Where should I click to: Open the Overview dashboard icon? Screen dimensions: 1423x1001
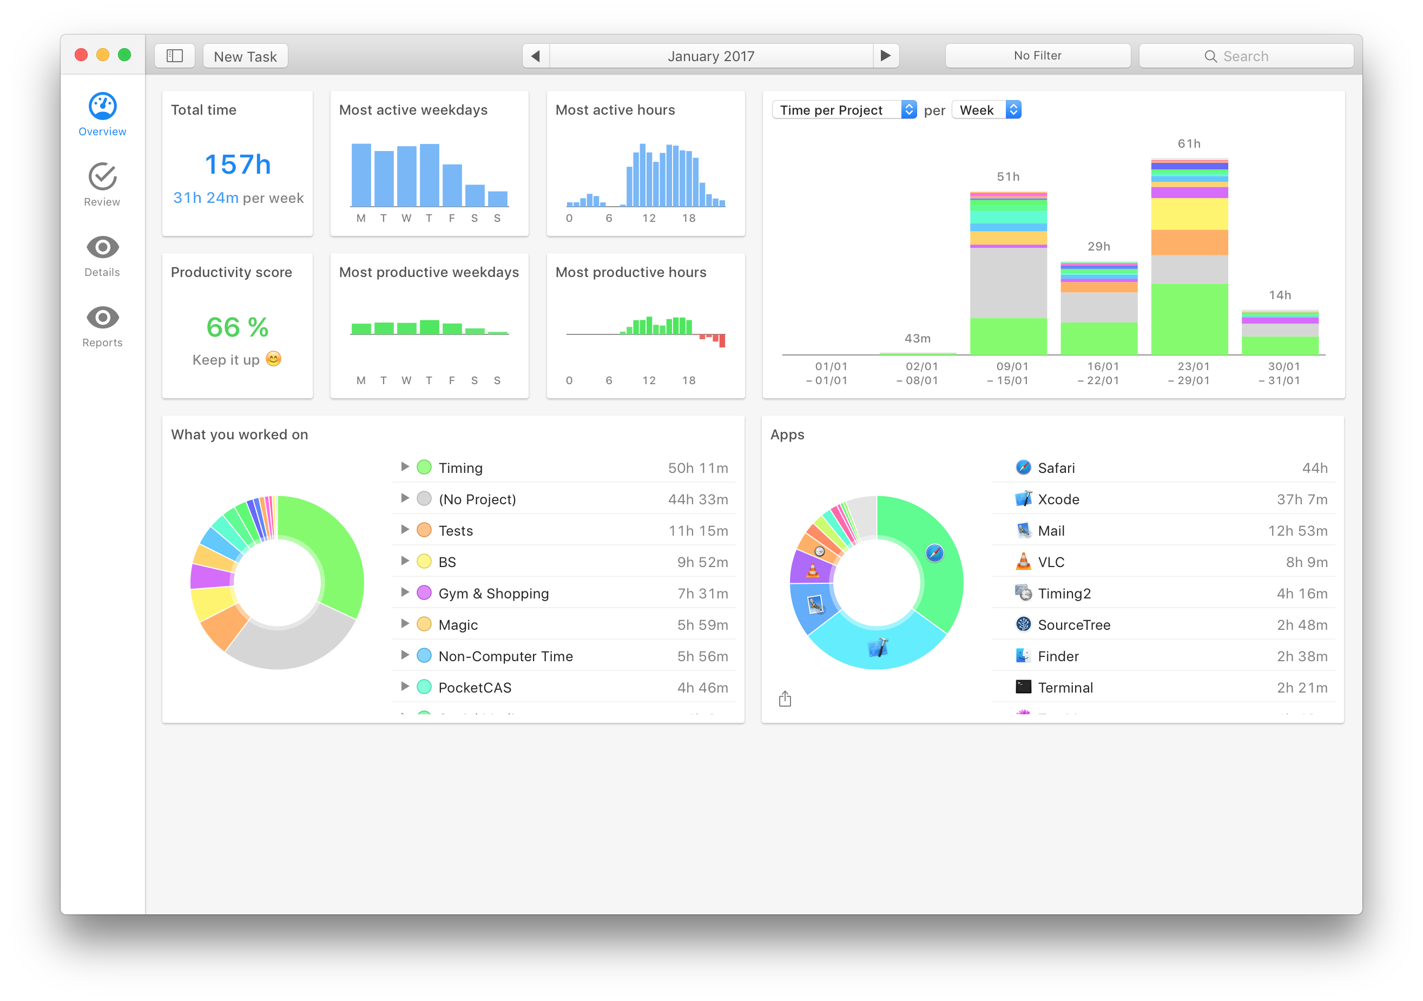click(102, 107)
